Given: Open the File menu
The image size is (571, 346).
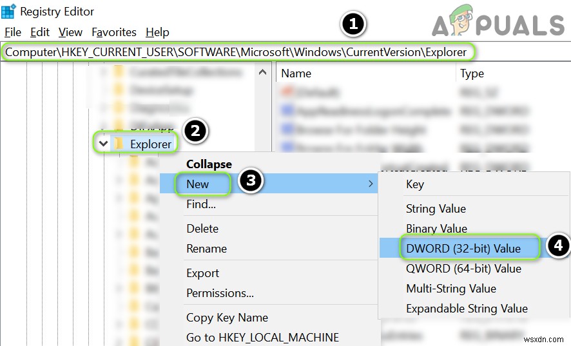Looking at the screenshot, I should point(13,32).
